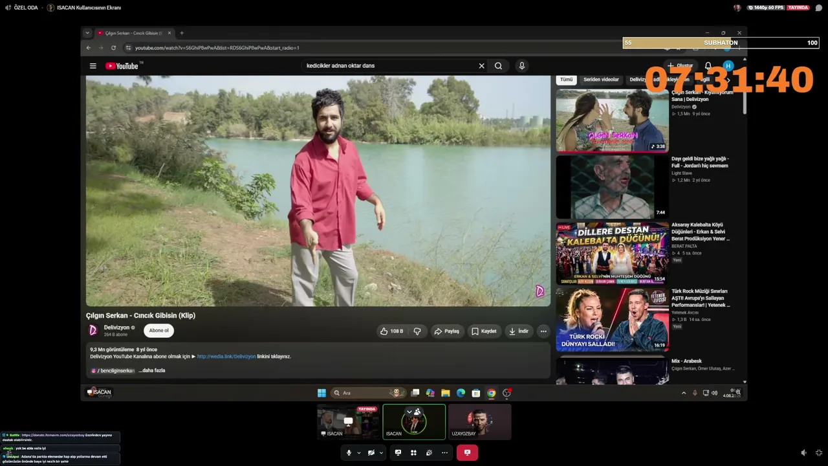Open a new Chrome tab
Viewport: 828px width, 466px height.
coord(182,33)
